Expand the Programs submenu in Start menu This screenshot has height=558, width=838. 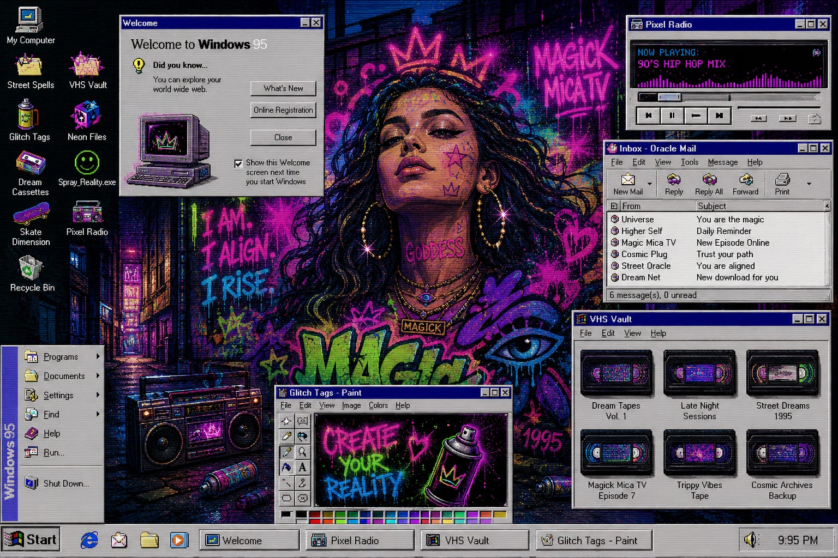pyautogui.click(x=98, y=356)
